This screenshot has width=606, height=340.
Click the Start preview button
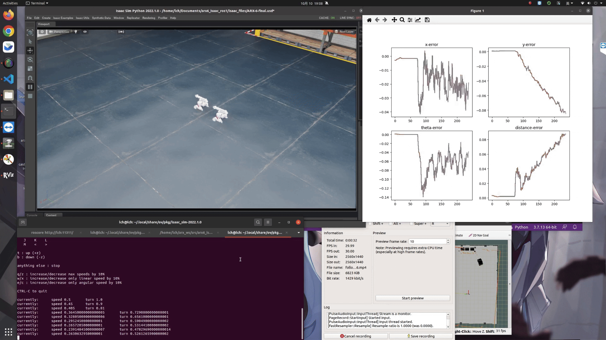[413, 298]
